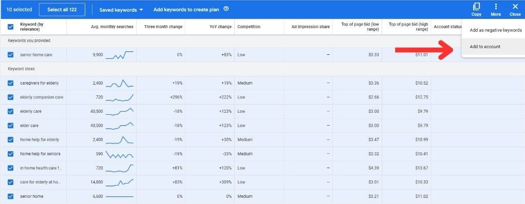Uncheck caregivers for elderly checkbox
The height and width of the screenshot is (204, 525).
pyautogui.click(x=11, y=83)
